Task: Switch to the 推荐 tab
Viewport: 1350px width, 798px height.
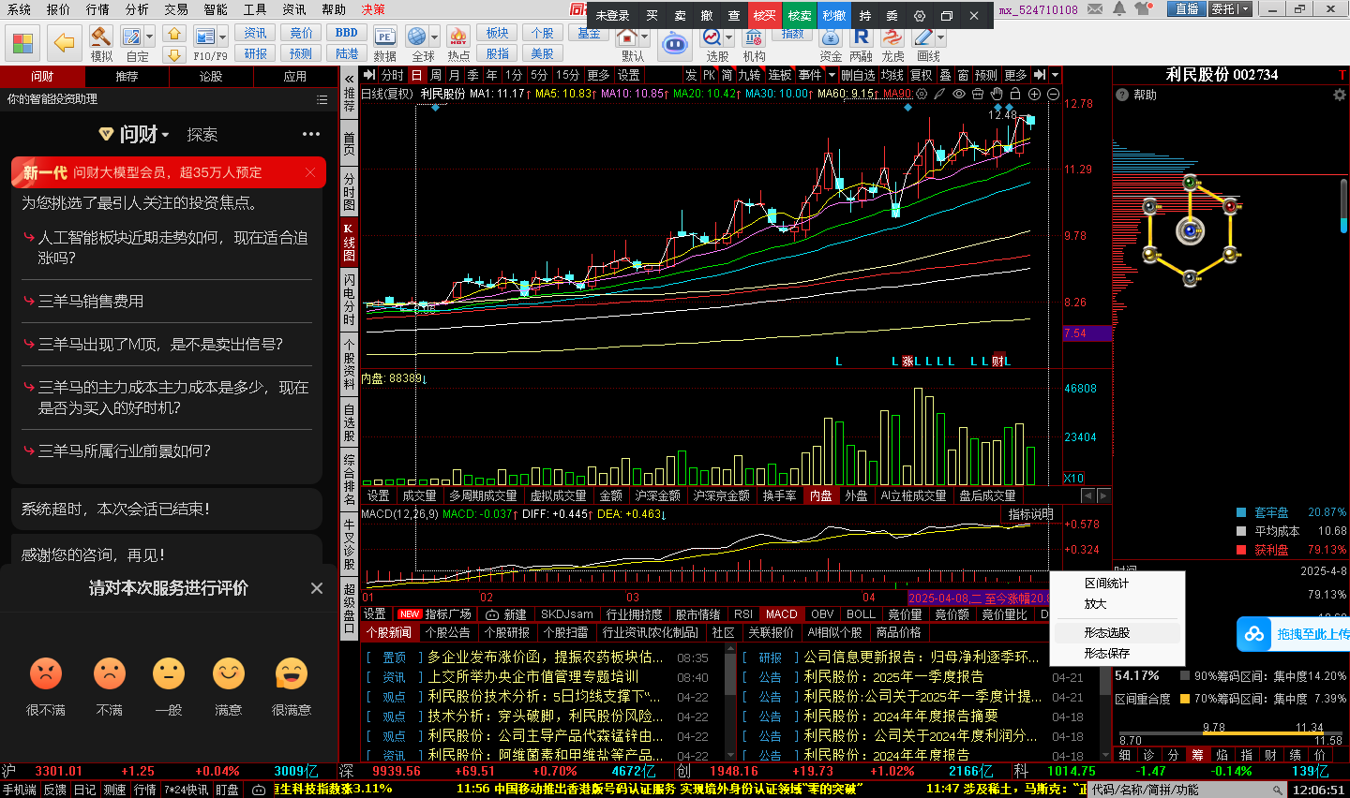Action: (x=127, y=77)
